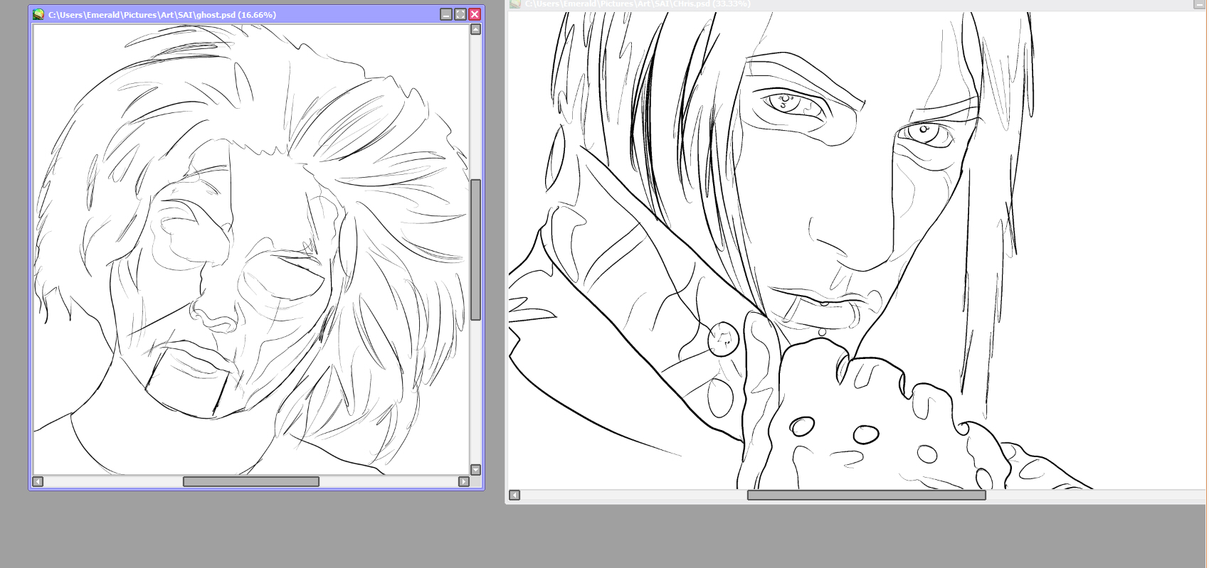Click the right arrow of ghost.psd horizontal scrollbar

tap(464, 481)
